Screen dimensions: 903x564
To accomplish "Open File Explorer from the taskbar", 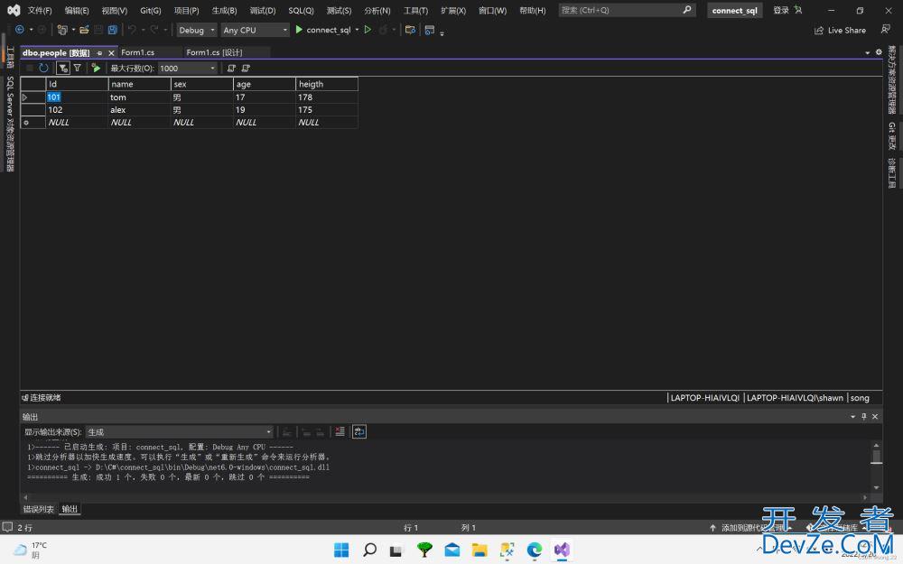I will pyautogui.click(x=479, y=550).
